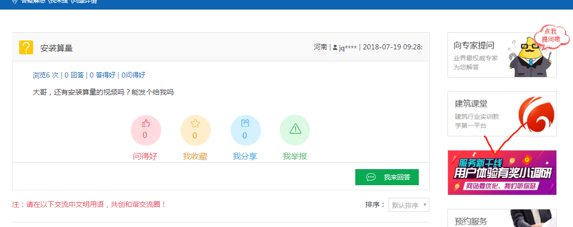Click the 我举报 green label
Image resolution: width=573 pixels, height=227 pixels.
[x=294, y=157]
